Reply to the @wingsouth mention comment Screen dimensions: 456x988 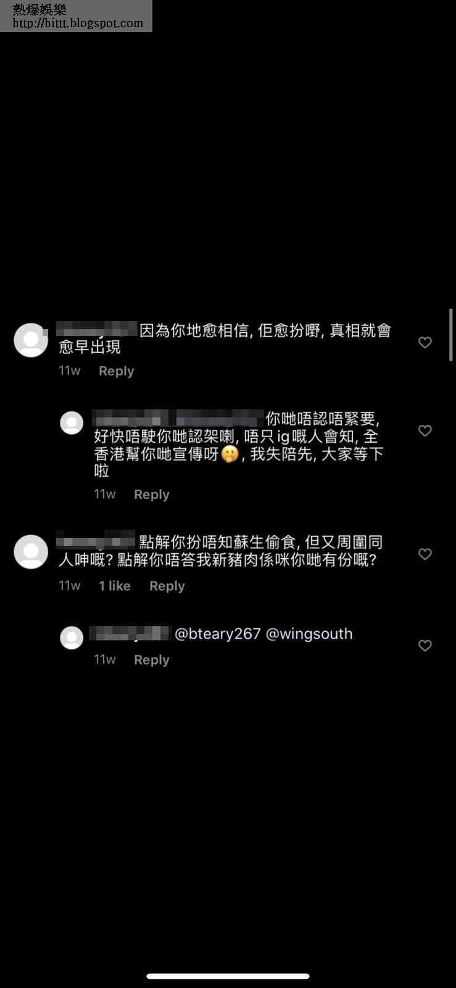pos(151,660)
